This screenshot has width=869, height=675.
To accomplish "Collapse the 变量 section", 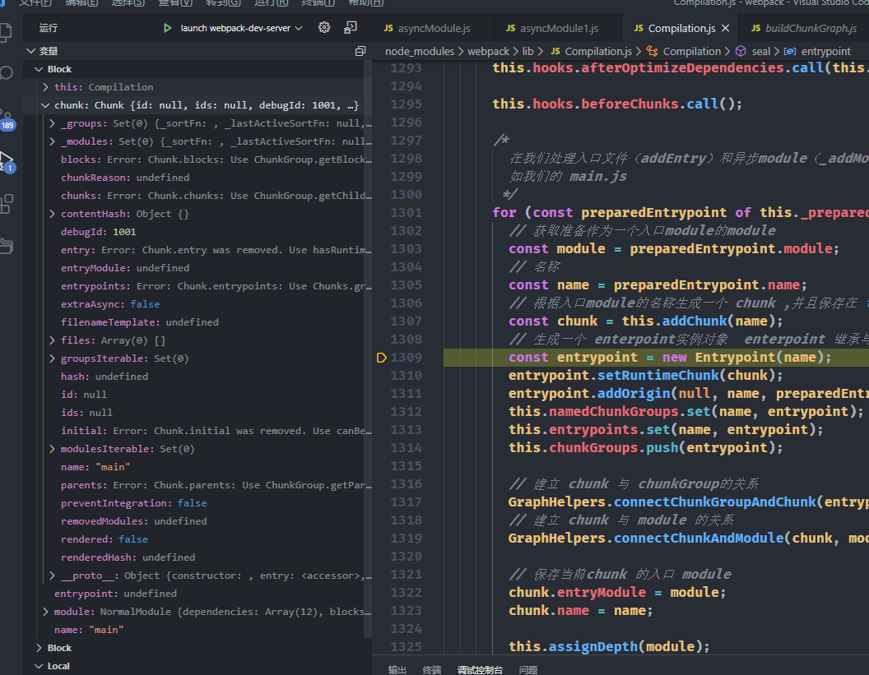I will click(31, 51).
